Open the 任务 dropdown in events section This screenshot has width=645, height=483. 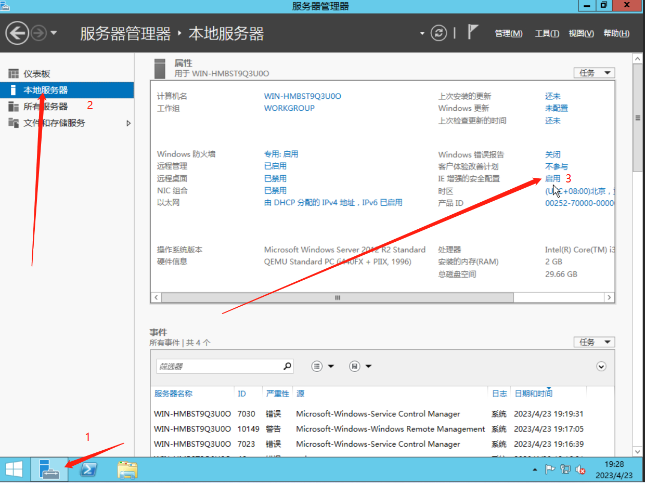(594, 342)
